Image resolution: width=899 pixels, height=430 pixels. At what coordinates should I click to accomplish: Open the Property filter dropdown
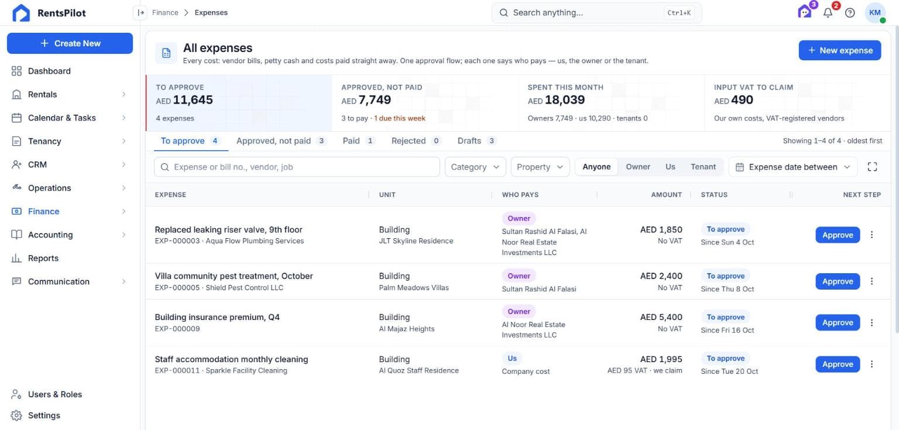point(540,167)
